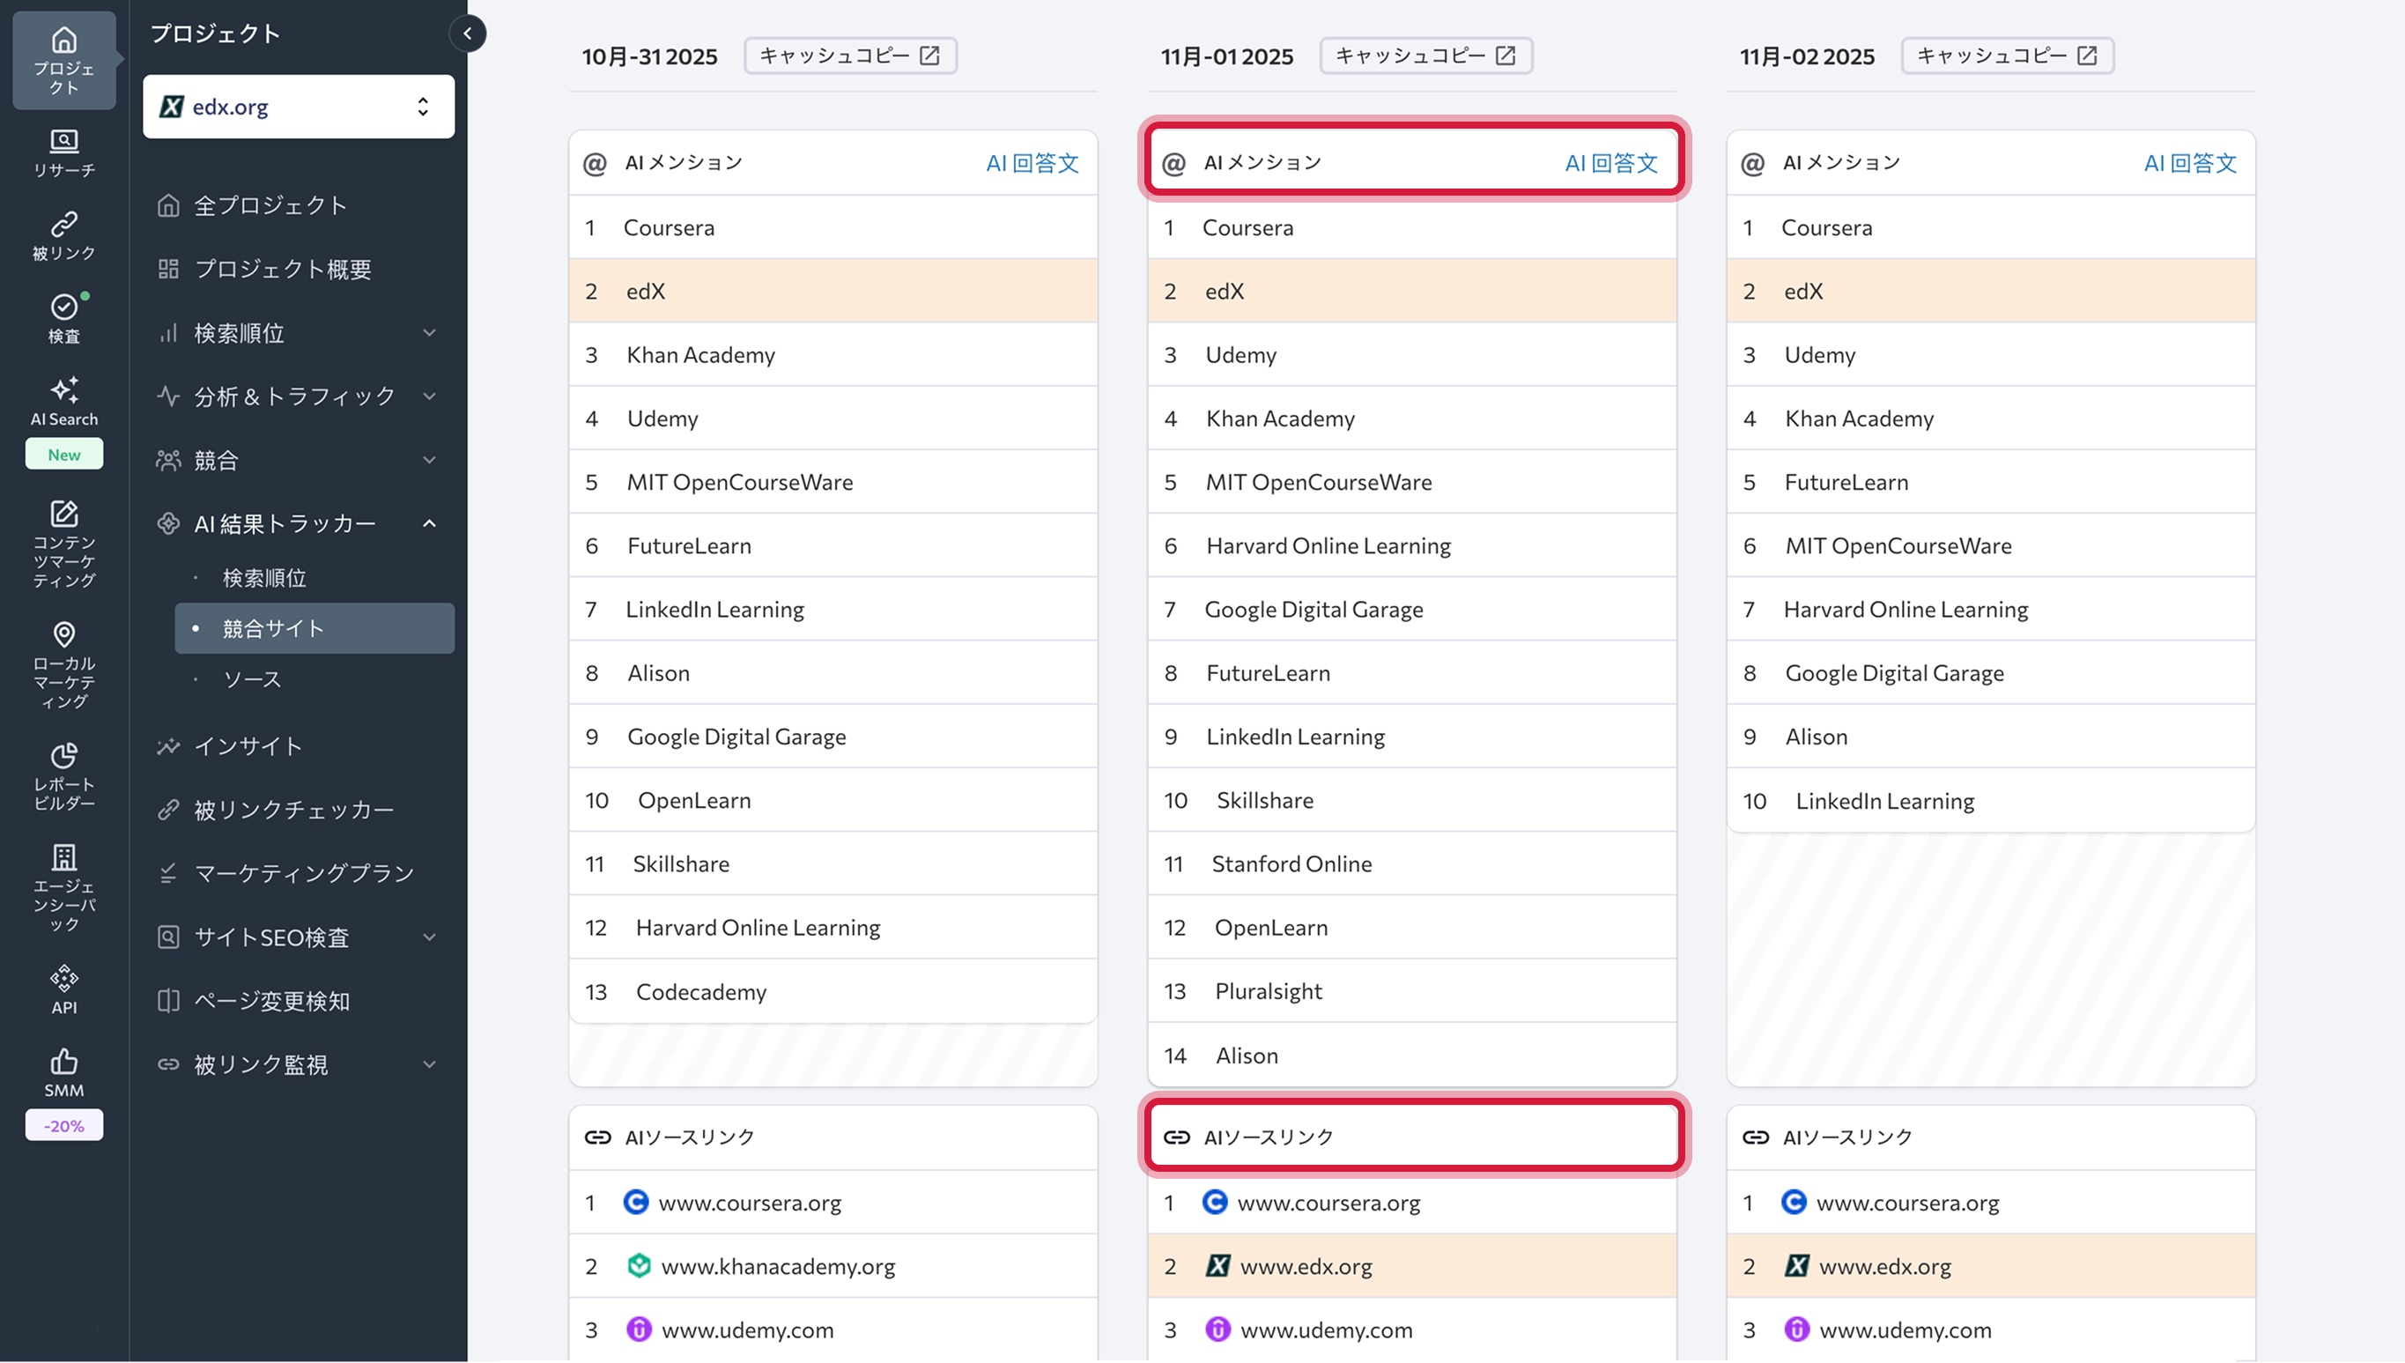This screenshot has height=1363, width=2405.
Task: Click キャッシュコピー for the 10月-31 2025 column
Action: pos(850,55)
